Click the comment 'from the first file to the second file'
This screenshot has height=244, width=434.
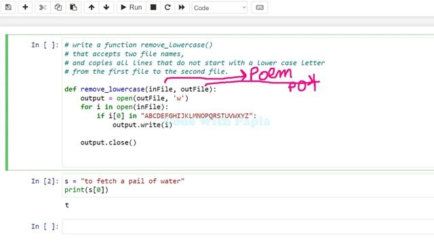click(146, 72)
